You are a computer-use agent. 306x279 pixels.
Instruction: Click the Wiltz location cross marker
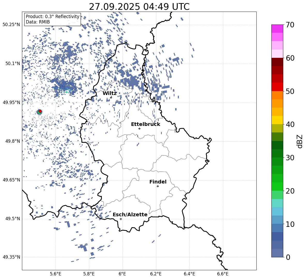click(x=111, y=97)
